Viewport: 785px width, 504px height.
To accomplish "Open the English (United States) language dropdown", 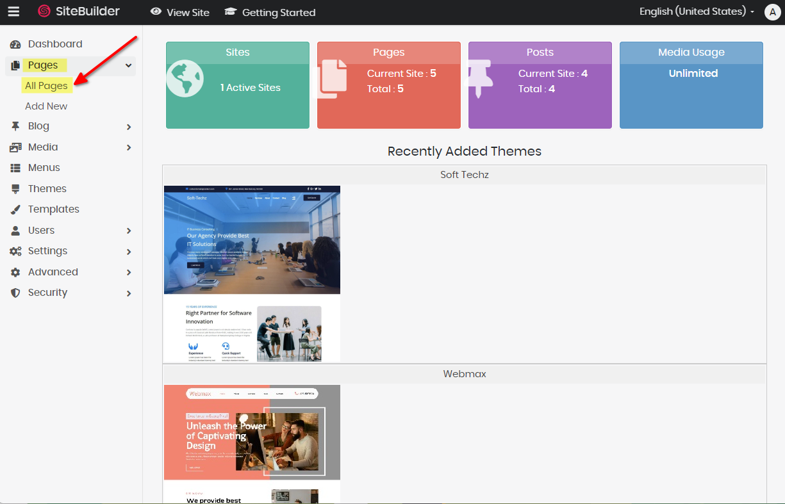I will pyautogui.click(x=697, y=12).
